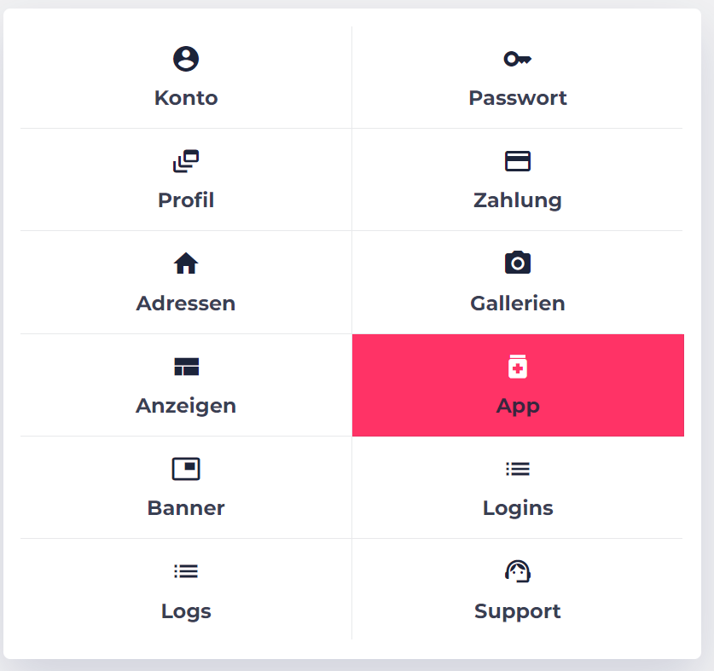Click the list icon above Logs
The width and height of the screenshot is (714, 671).
tap(186, 571)
